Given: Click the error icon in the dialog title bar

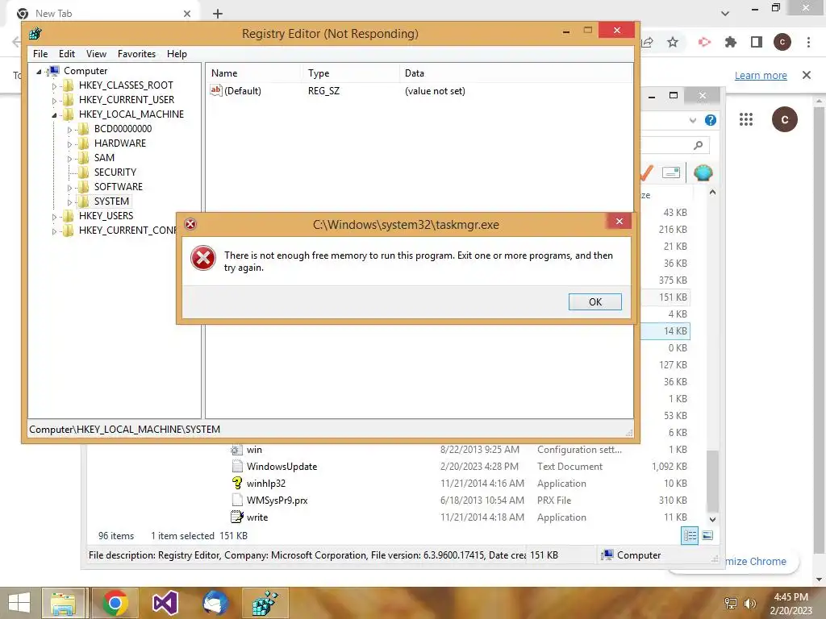Looking at the screenshot, I should point(190,224).
